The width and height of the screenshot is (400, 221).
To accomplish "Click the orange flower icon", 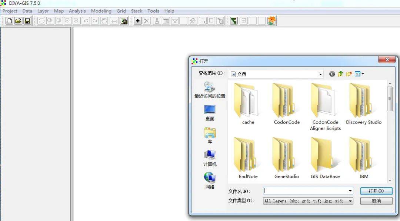I will (271, 21).
